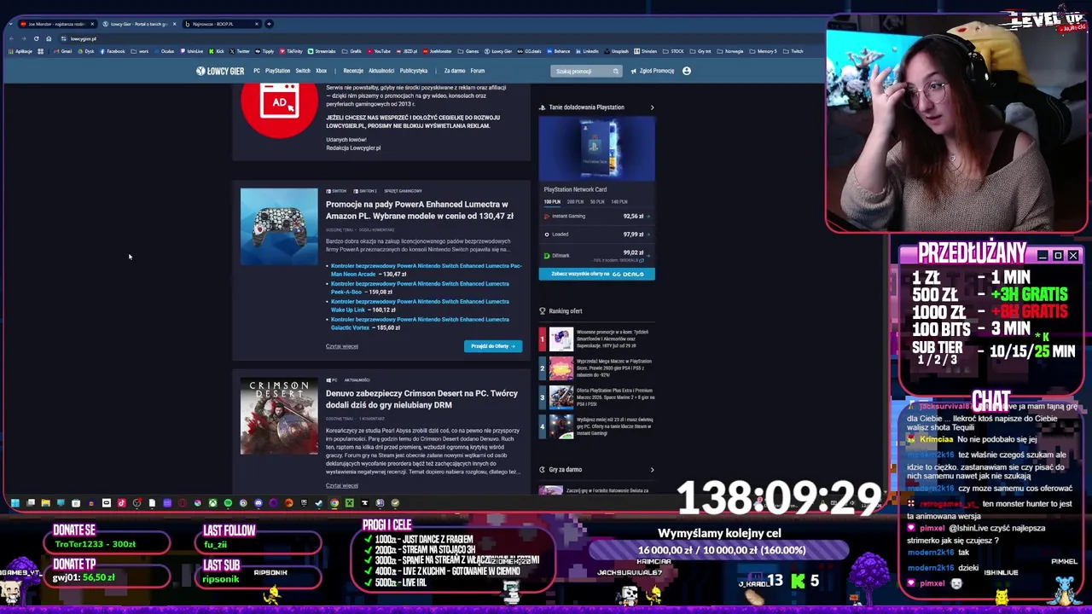This screenshot has height=614, width=1092.
Task: Click the Przejdź do Oferty button
Action: tap(493, 346)
